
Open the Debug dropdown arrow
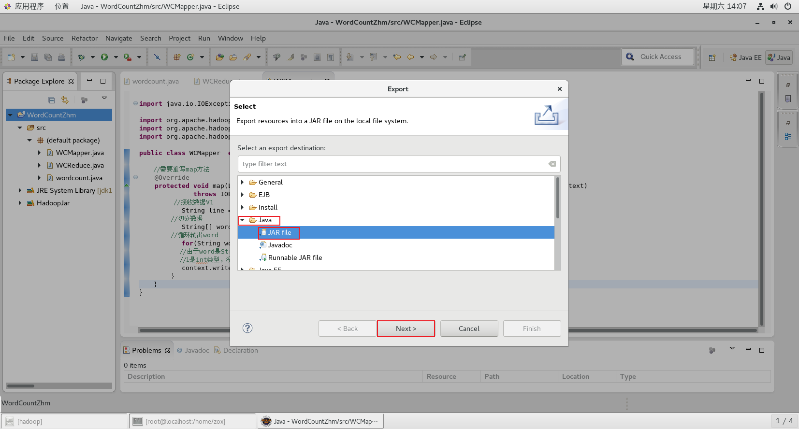tap(92, 57)
